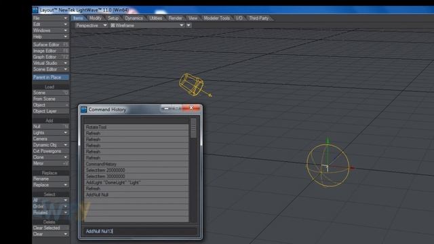Select the AddLight "DomeLight" "Light" row
Screen dimensions: 434x244
pyautogui.click(x=136, y=182)
